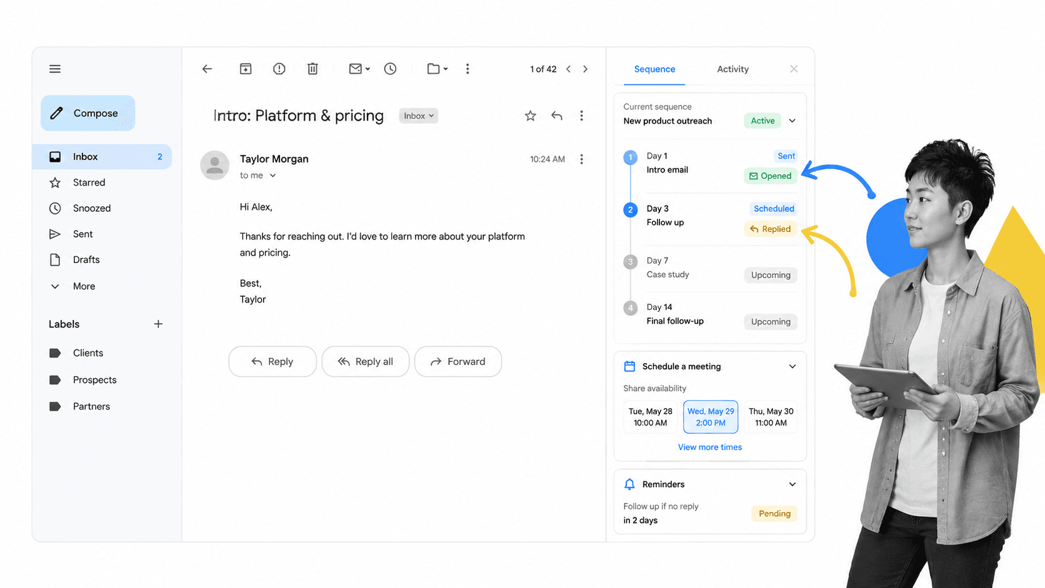The image size is (1045, 588).
Task: Click the Replied status badge
Action: (771, 229)
